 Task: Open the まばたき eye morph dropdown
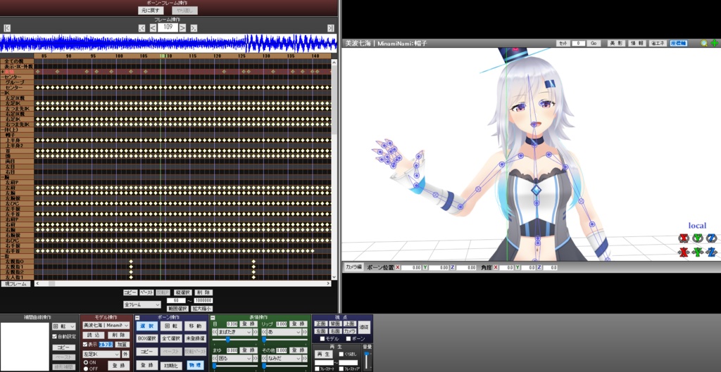pyautogui.click(x=235, y=332)
